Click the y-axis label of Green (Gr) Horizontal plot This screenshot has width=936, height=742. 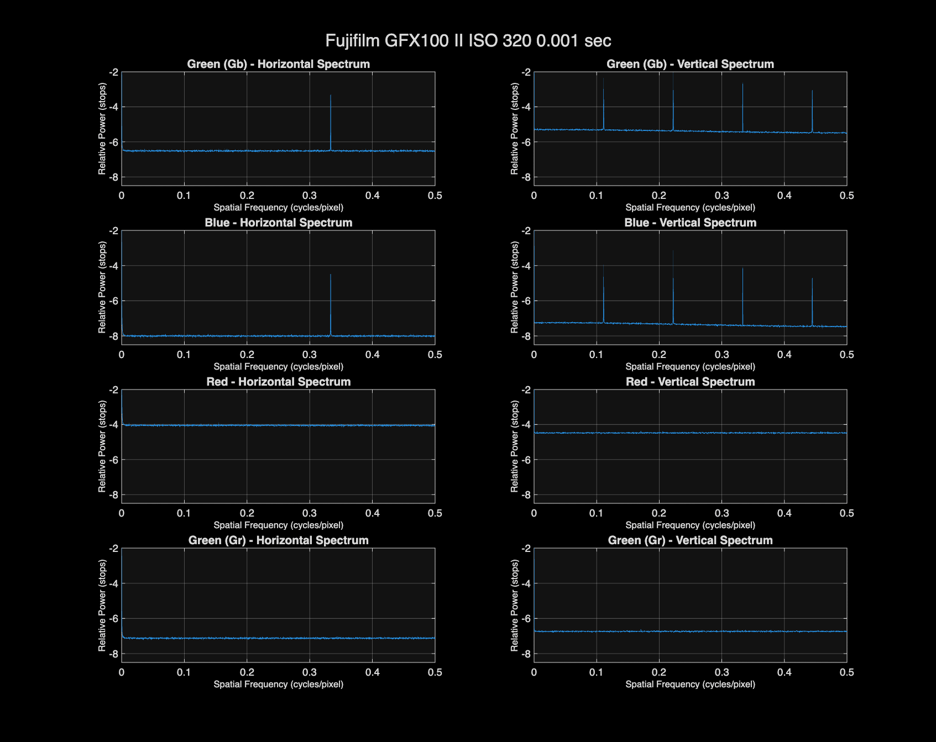[102, 605]
